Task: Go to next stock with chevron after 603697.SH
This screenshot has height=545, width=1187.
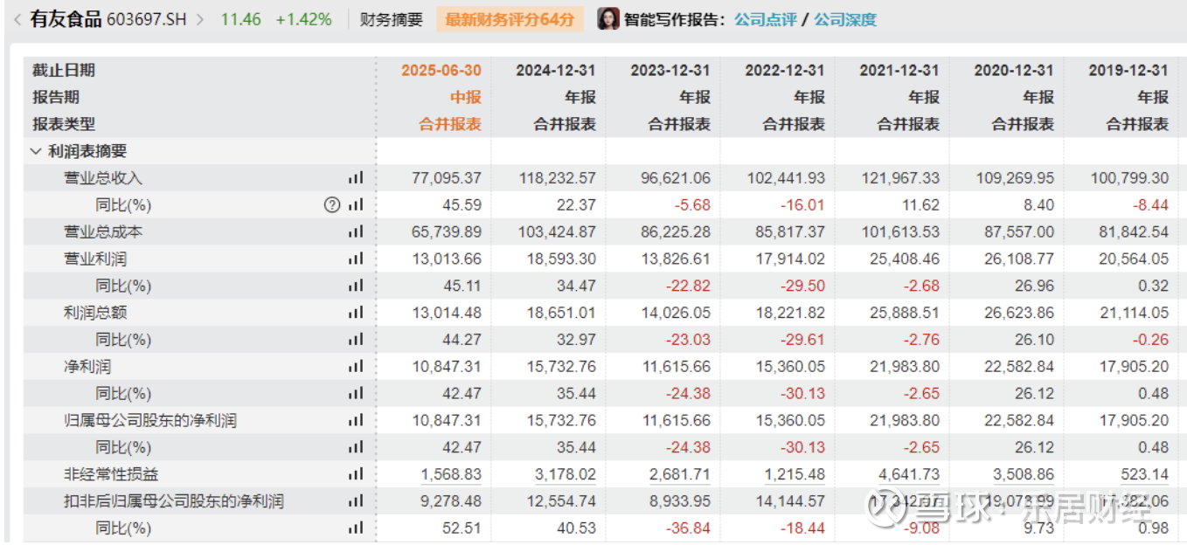Action: click(200, 19)
